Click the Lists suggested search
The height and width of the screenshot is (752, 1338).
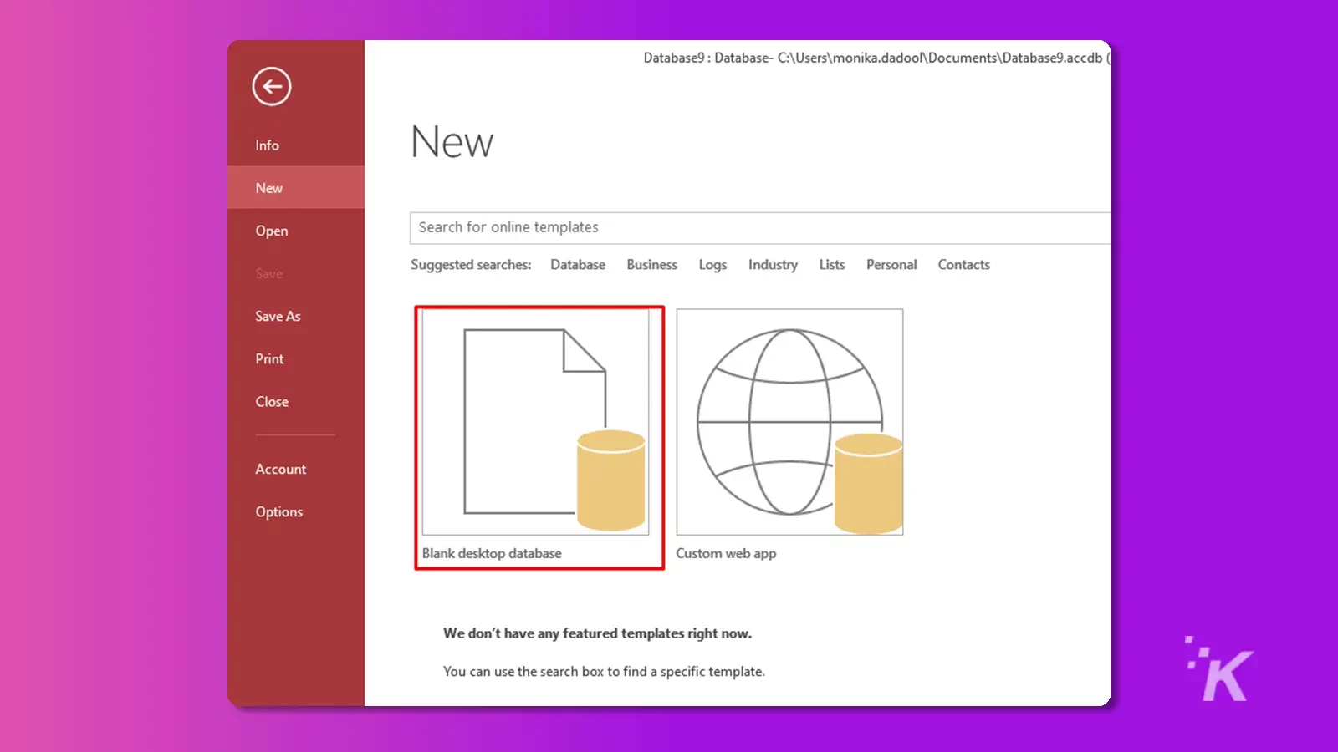tap(832, 265)
